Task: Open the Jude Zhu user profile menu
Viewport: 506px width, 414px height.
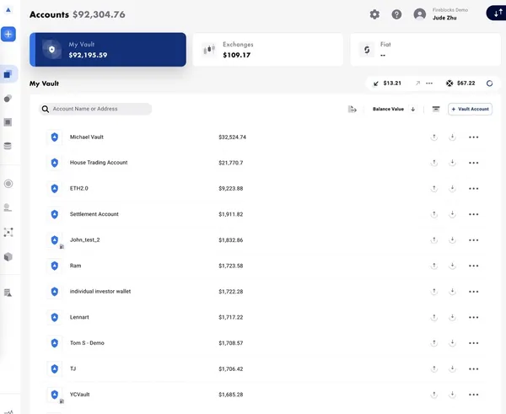Action: [x=443, y=14]
